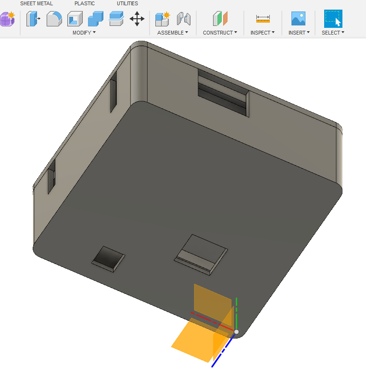This screenshot has width=366, height=376.
Task: Click the Insert image icon
Action: (298, 19)
